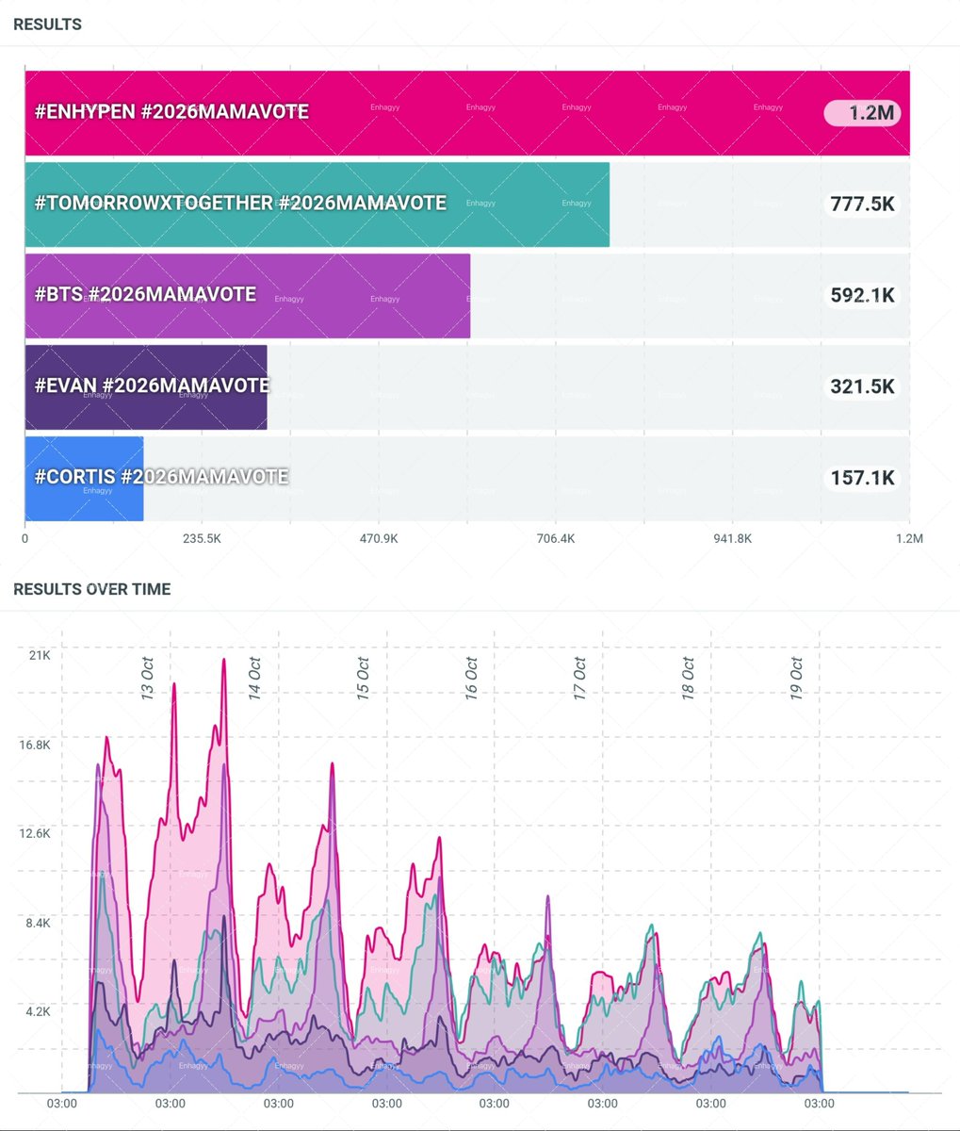The width and height of the screenshot is (960, 1131).
Task: Select the 8.4K vertical axis label
Action: [39, 923]
